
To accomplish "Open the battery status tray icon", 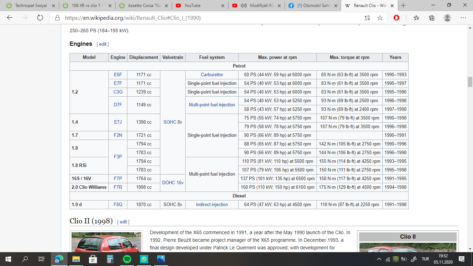I will tap(404, 259).
